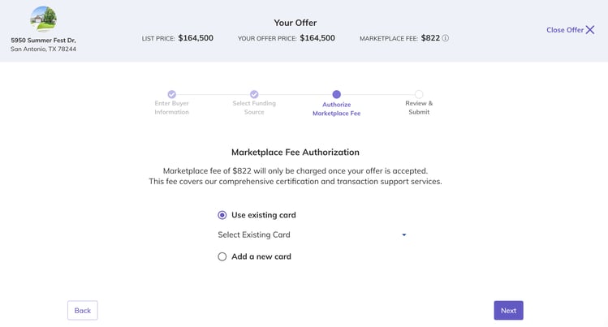
Task: Click the Authorize Marketplace Fee step label
Action: pyautogui.click(x=337, y=109)
